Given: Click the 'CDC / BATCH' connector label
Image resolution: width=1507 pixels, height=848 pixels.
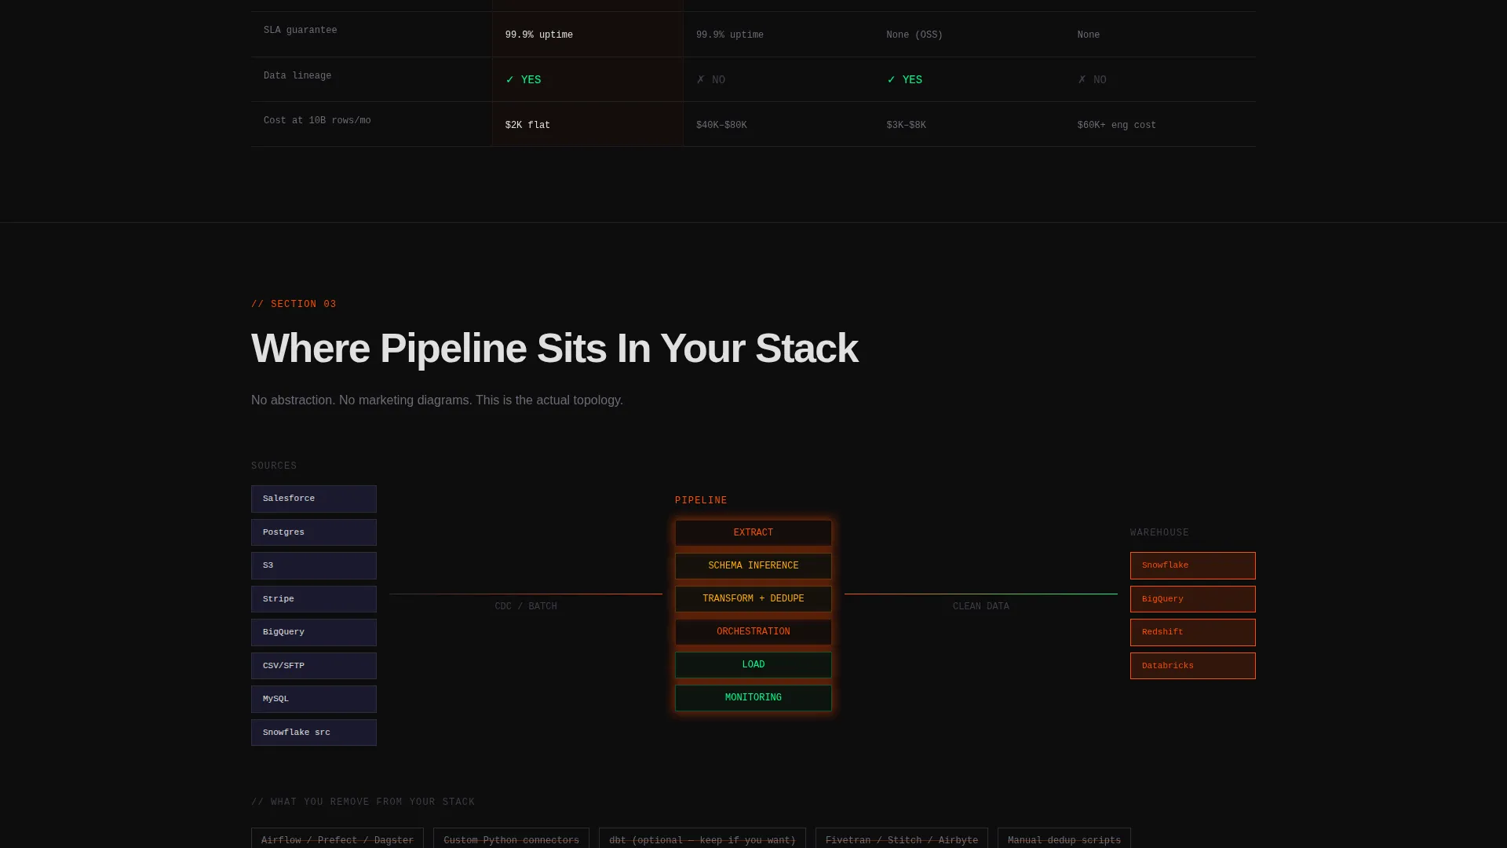Looking at the screenshot, I should click(526, 606).
